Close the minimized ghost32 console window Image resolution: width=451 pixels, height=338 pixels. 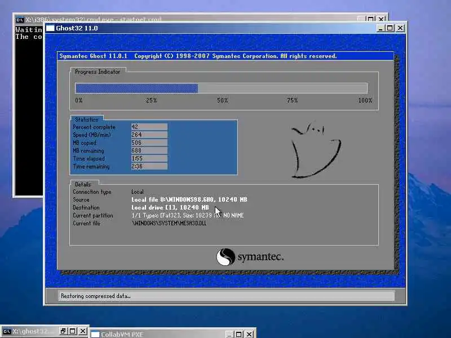pyautogui.click(x=83, y=331)
